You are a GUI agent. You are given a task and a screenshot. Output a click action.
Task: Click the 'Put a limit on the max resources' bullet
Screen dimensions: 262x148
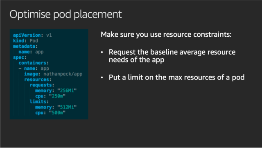[176, 77]
